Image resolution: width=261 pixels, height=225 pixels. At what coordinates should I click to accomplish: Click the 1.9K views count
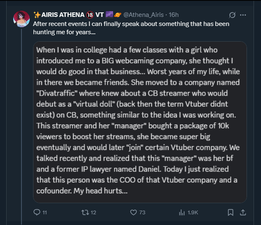[x=193, y=213]
